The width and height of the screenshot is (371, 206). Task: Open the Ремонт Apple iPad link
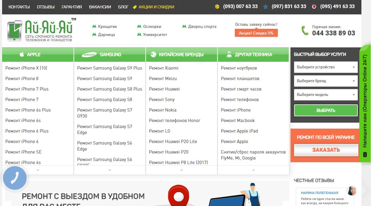pyautogui.click(x=239, y=131)
